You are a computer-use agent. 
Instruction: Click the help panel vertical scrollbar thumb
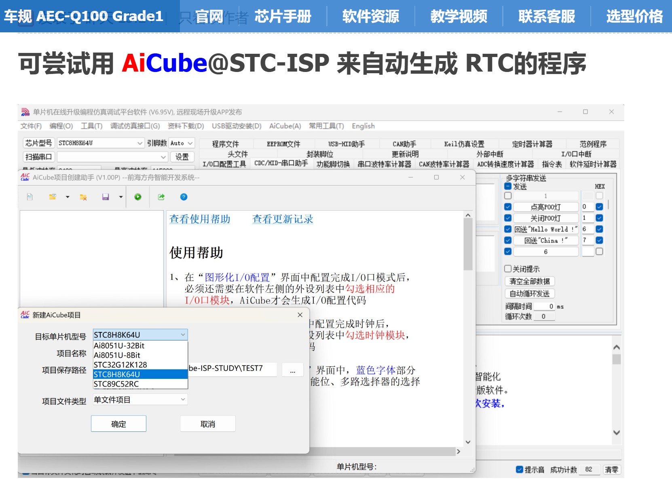(468, 245)
